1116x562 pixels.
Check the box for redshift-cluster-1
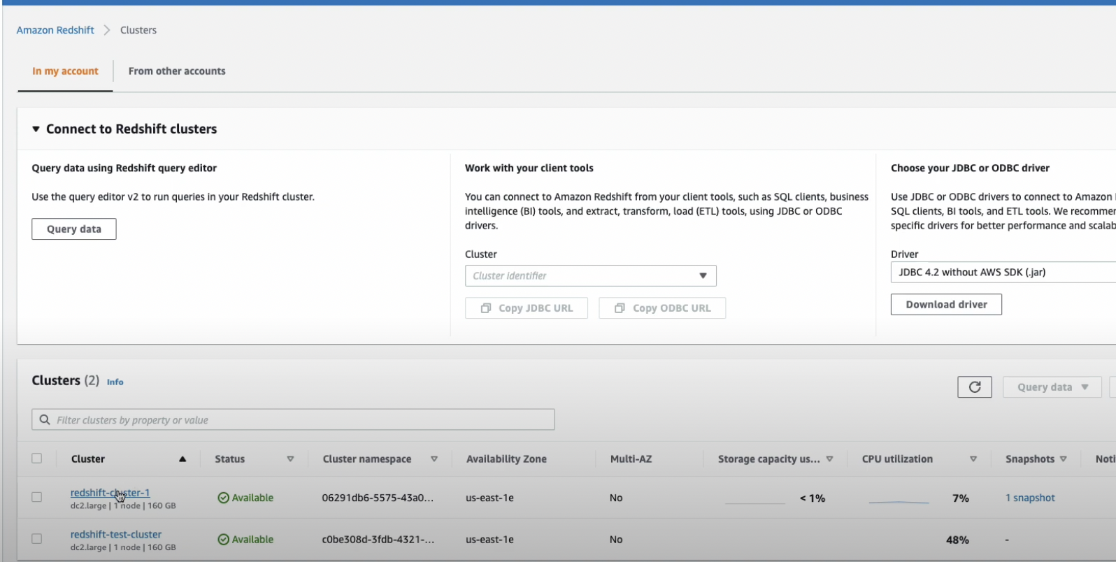[x=37, y=497]
